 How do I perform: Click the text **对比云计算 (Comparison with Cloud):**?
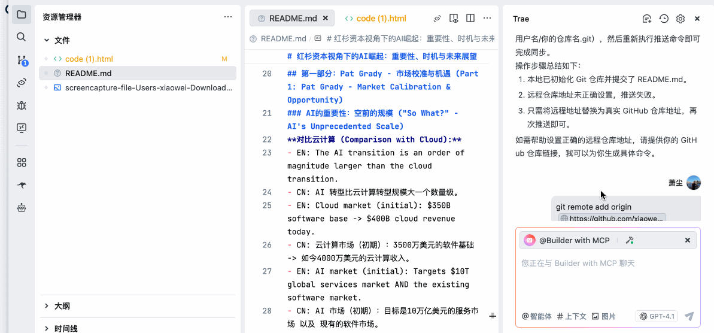tap(375, 140)
